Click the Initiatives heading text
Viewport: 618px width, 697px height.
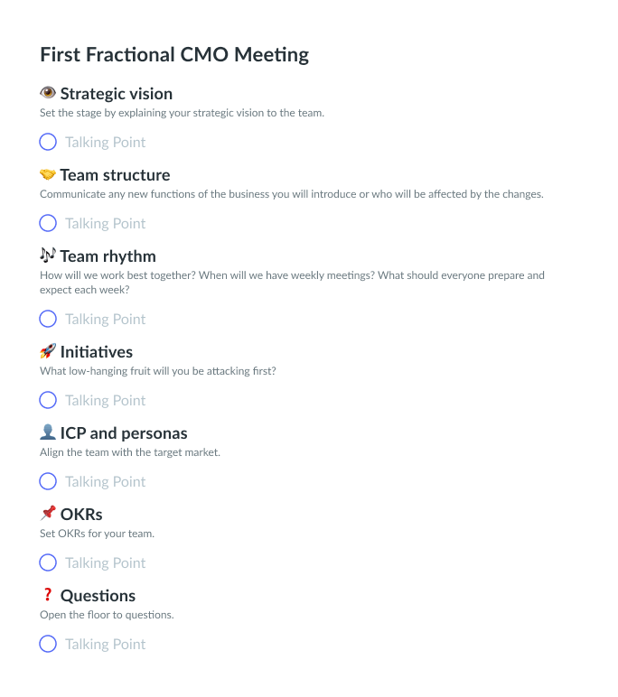pyautogui.click(x=96, y=351)
